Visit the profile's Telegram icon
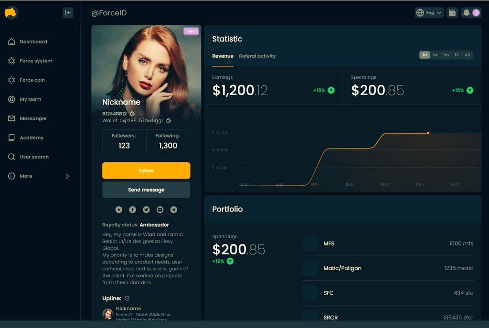Viewport: 489px width, 328px height. (x=174, y=209)
